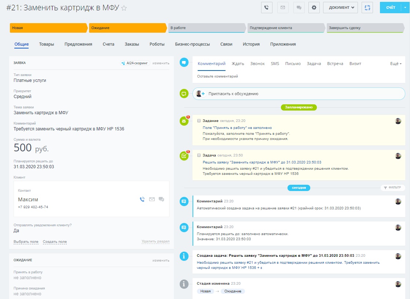Check the Задание checkbox
This screenshot has height=299, width=410.
[199, 121]
